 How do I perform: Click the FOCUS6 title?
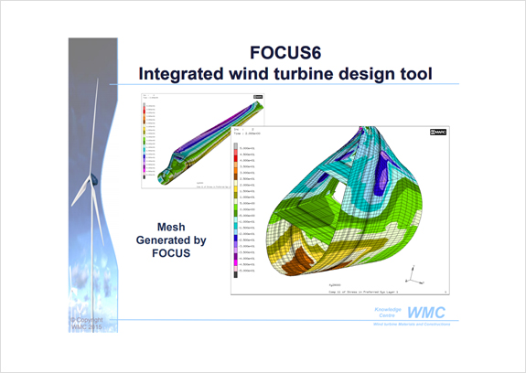click(285, 53)
